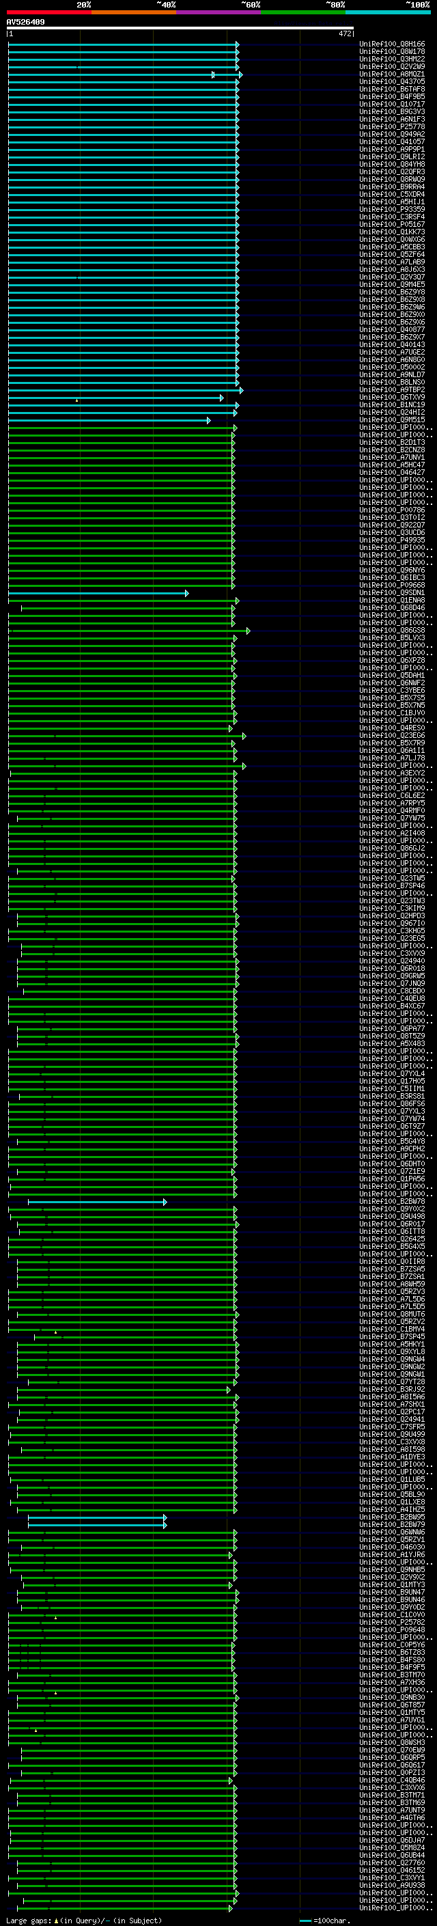Viewport: 437px width, 1926px height.
Task: Select hit label UniRef100_A9TBP2
Action: pos(392,389)
